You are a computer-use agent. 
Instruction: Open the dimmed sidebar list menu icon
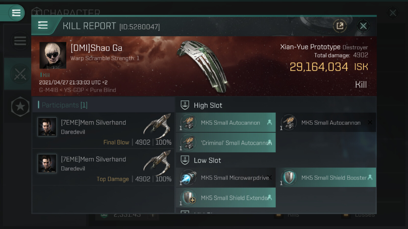pyautogui.click(x=20, y=41)
